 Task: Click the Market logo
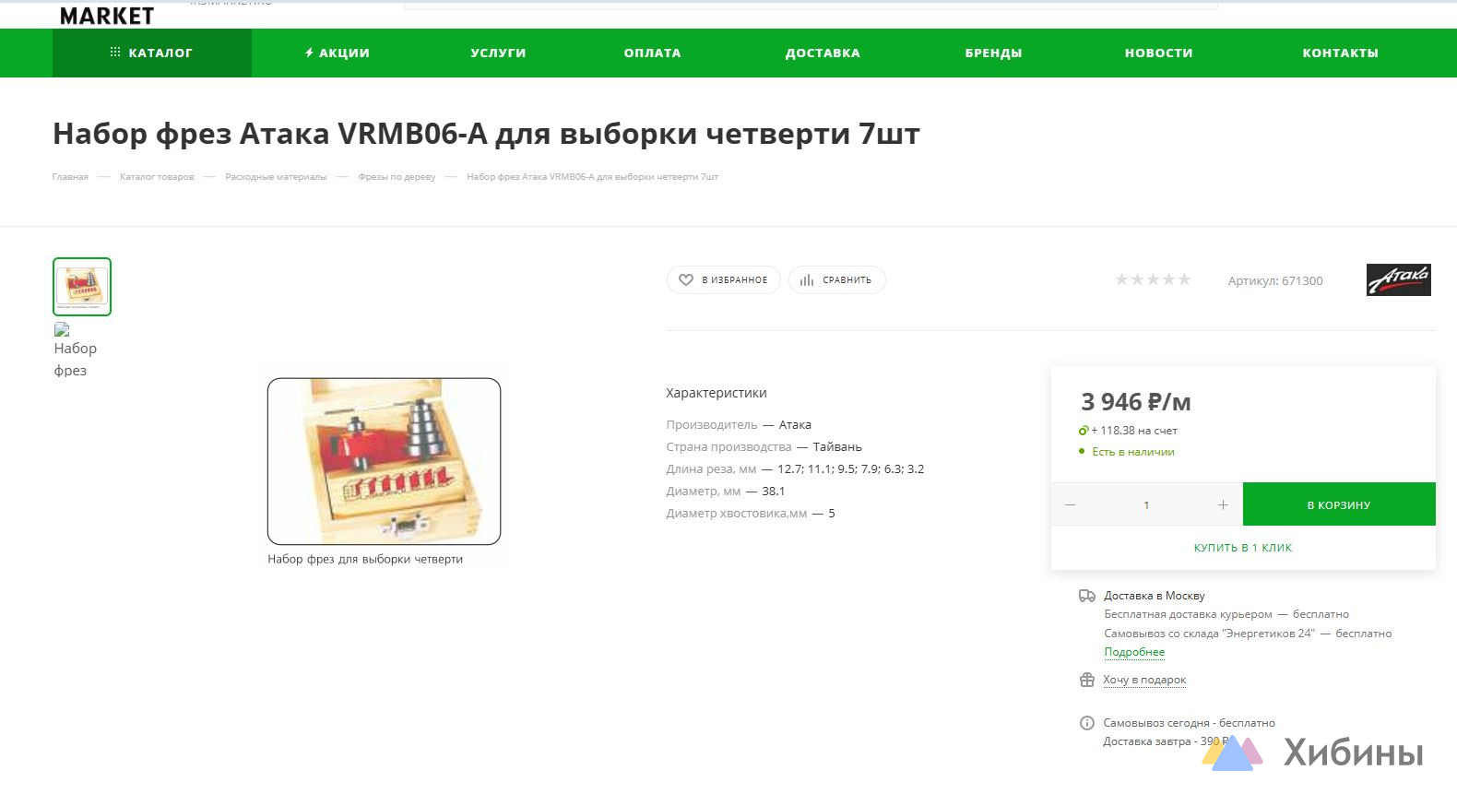click(107, 15)
